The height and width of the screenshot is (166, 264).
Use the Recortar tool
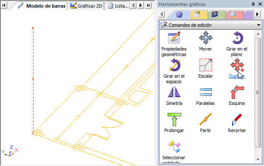237,123
